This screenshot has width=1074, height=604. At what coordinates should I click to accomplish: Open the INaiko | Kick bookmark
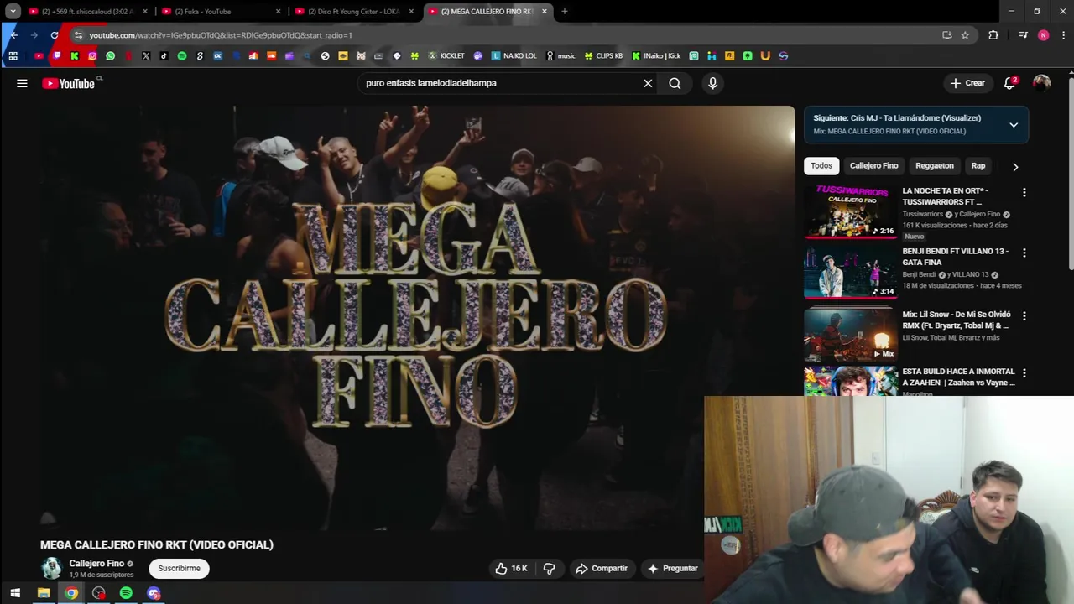pos(656,56)
